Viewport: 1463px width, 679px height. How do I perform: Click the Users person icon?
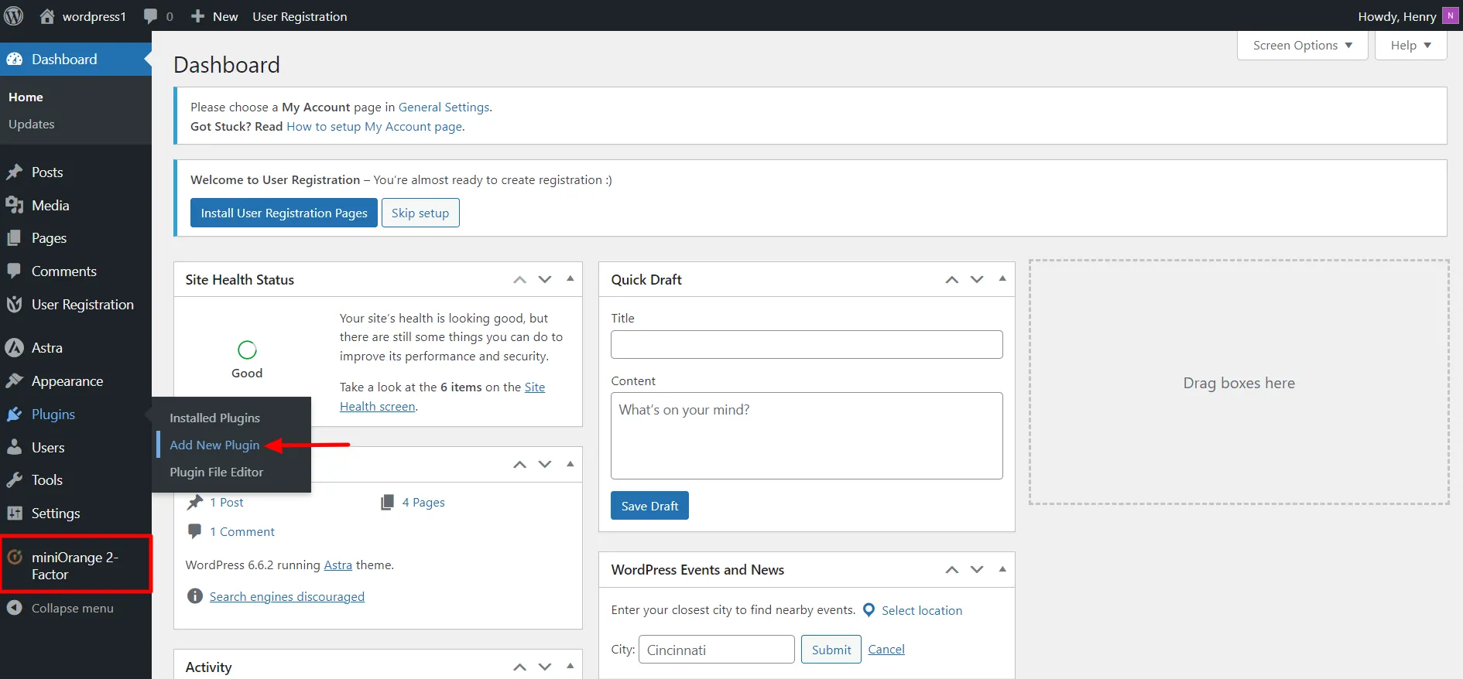[15, 447]
